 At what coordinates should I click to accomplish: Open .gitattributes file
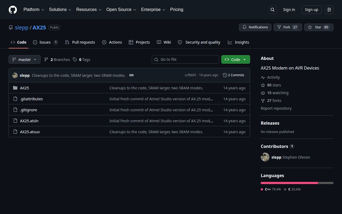tap(31, 99)
